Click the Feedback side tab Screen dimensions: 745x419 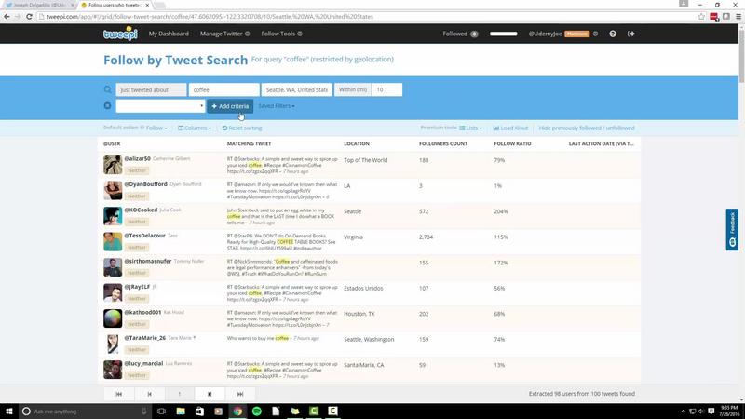[732, 229]
